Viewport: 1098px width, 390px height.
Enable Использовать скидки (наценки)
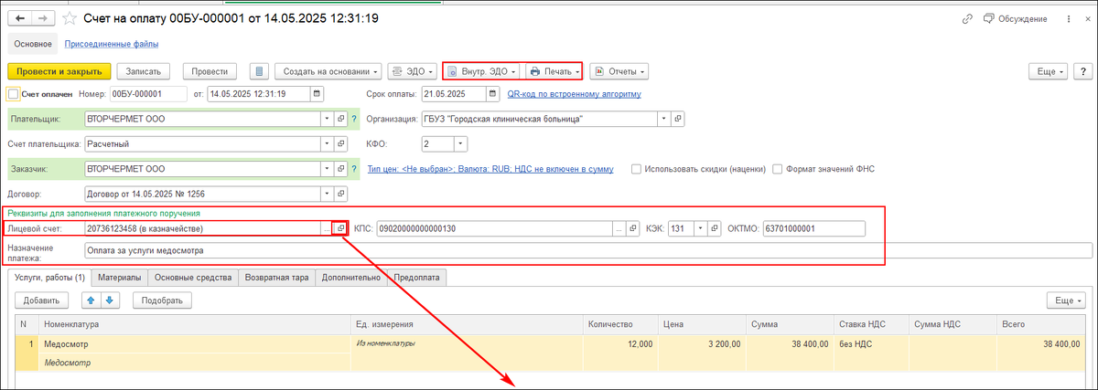click(x=636, y=169)
